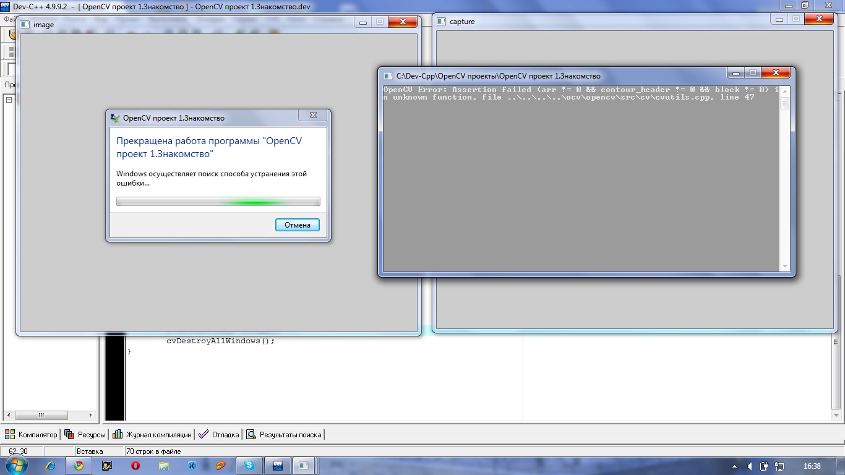Click the Отмена button in crash dialog
Image resolution: width=845 pixels, height=475 pixels.
click(x=298, y=225)
